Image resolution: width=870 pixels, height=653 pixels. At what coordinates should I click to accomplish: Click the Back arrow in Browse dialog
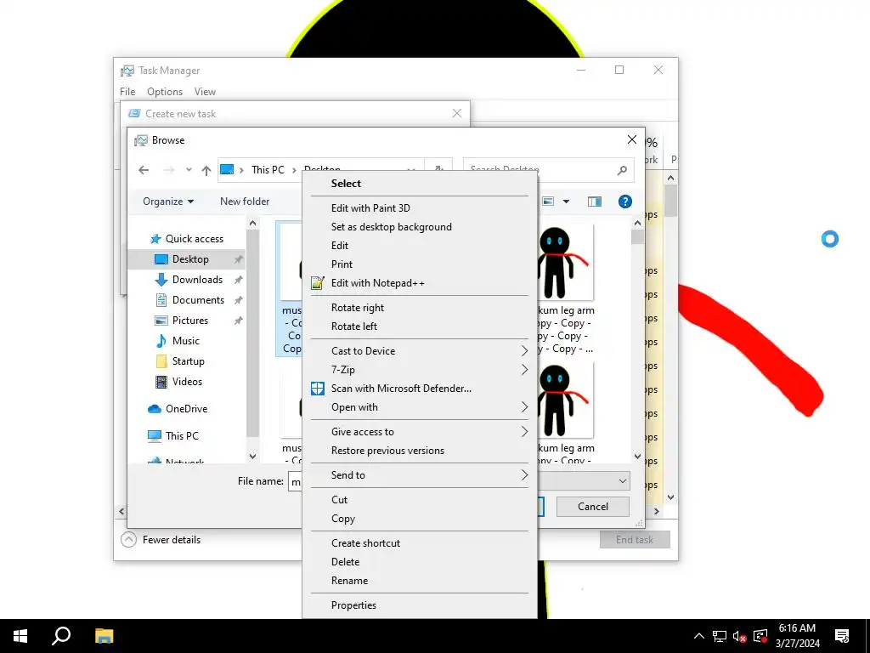coord(144,170)
